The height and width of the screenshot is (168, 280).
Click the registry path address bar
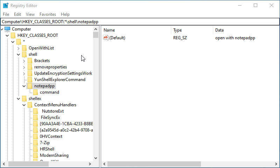[x=140, y=22]
